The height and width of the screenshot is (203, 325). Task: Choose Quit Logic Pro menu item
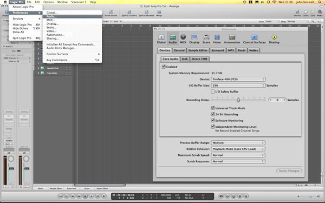[x=25, y=38]
